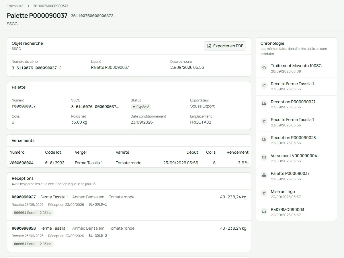344x258 pixels.
Task: Click the Rendement column header
Action: (x=238, y=152)
